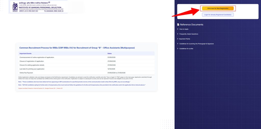The image size is (261, 129).
Task: Click the 'Online Application validation rules' paragraph
Action: (85, 78)
